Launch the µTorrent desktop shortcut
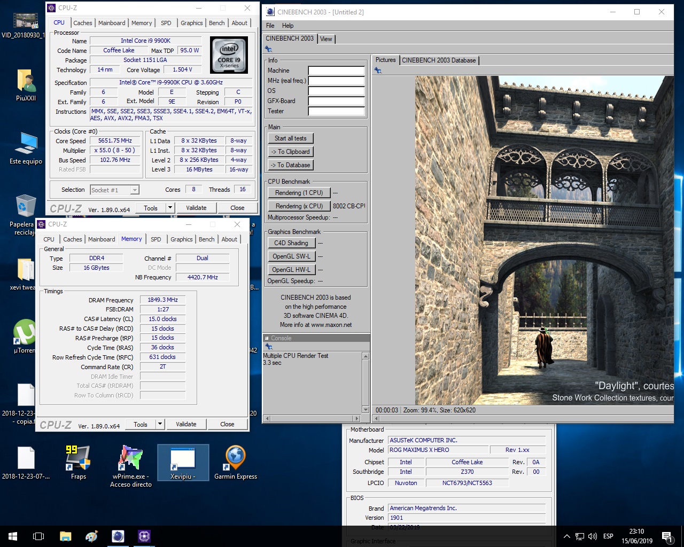Viewport: 684px width, 547px height. pos(24,335)
